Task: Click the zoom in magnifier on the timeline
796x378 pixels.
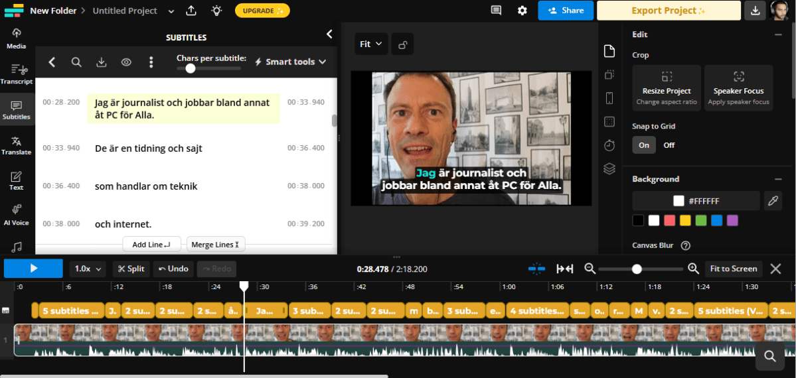Action: tap(693, 269)
